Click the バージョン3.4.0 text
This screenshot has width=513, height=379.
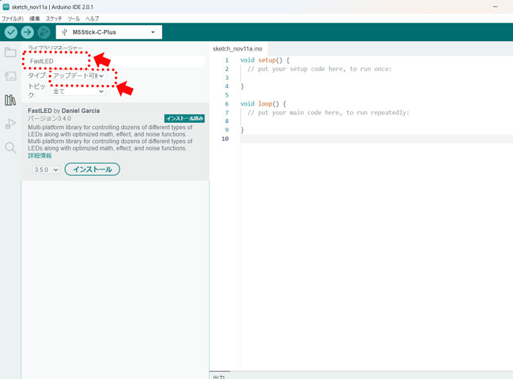49,119
